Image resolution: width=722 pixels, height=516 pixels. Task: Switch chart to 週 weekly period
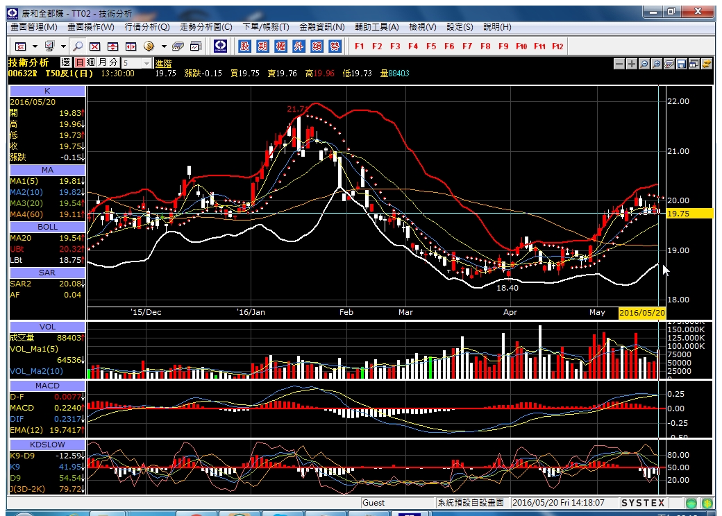tap(91, 62)
